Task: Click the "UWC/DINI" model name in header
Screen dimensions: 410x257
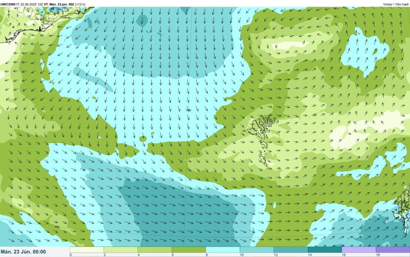Action: [8, 4]
